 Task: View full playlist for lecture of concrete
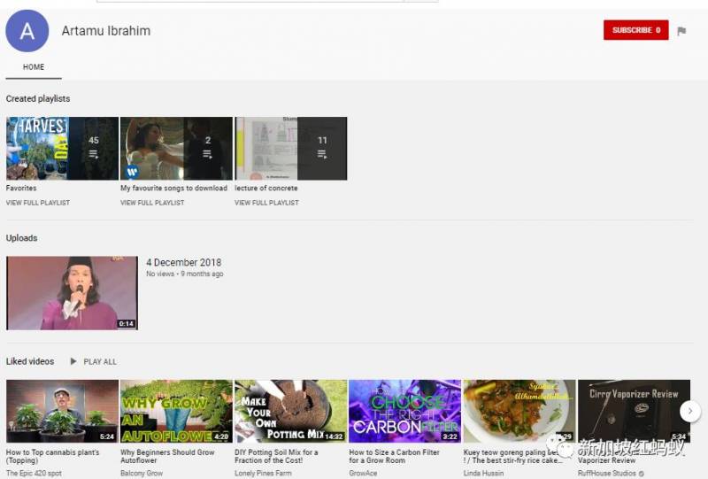[266, 203]
